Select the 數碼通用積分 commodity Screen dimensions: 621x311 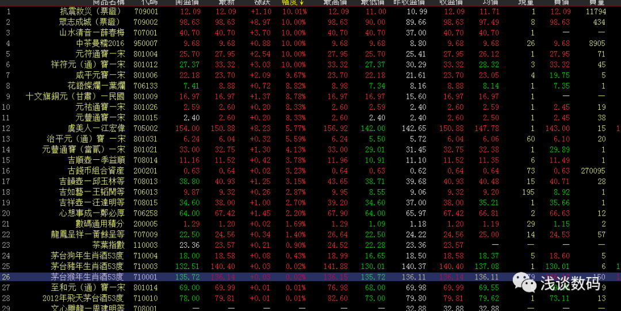coord(100,224)
